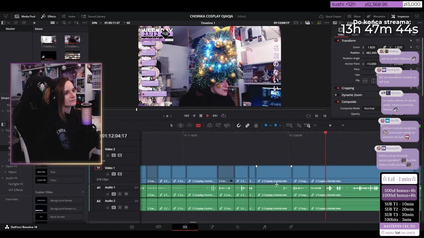Toggle timeline Snapping magnet icon
This screenshot has height=238, width=424.
tap(238, 126)
